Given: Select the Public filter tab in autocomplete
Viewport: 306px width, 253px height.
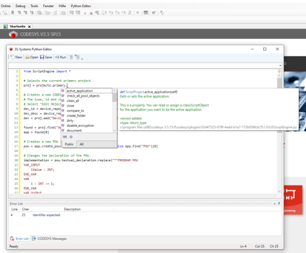Looking at the screenshot, I should click(x=69, y=144).
